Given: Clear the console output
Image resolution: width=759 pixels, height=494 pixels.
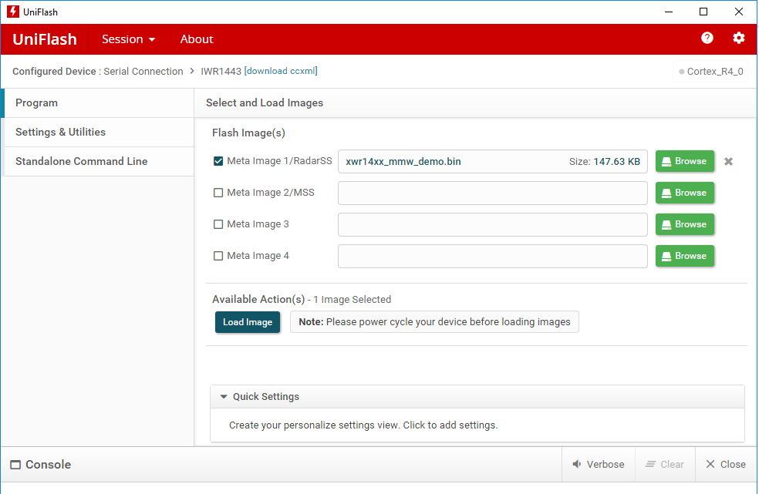Looking at the screenshot, I should point(665,465).
